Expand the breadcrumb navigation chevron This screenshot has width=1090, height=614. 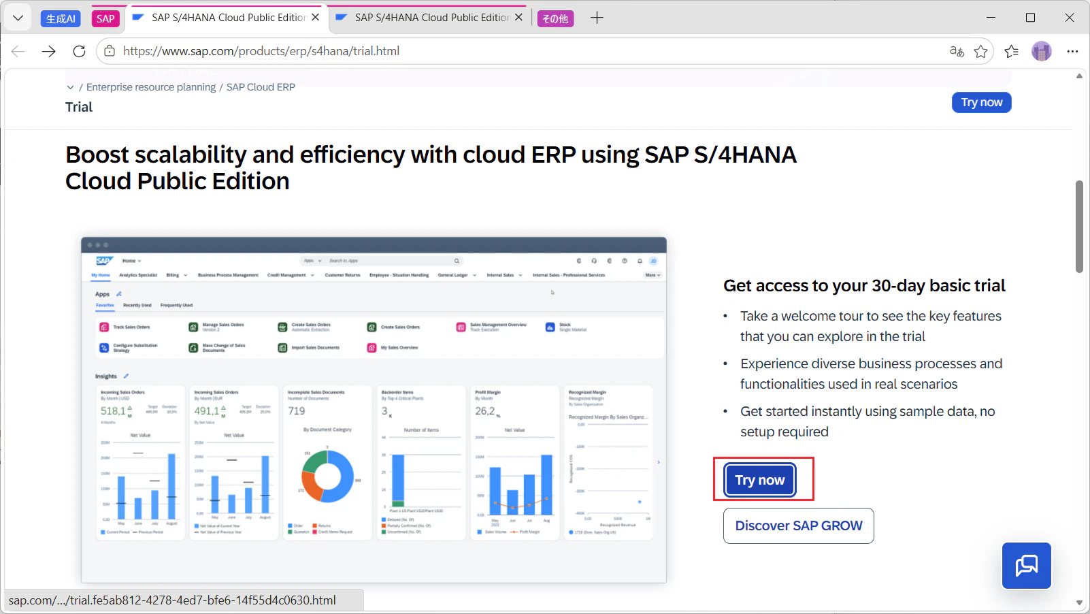tap(70, 87)
